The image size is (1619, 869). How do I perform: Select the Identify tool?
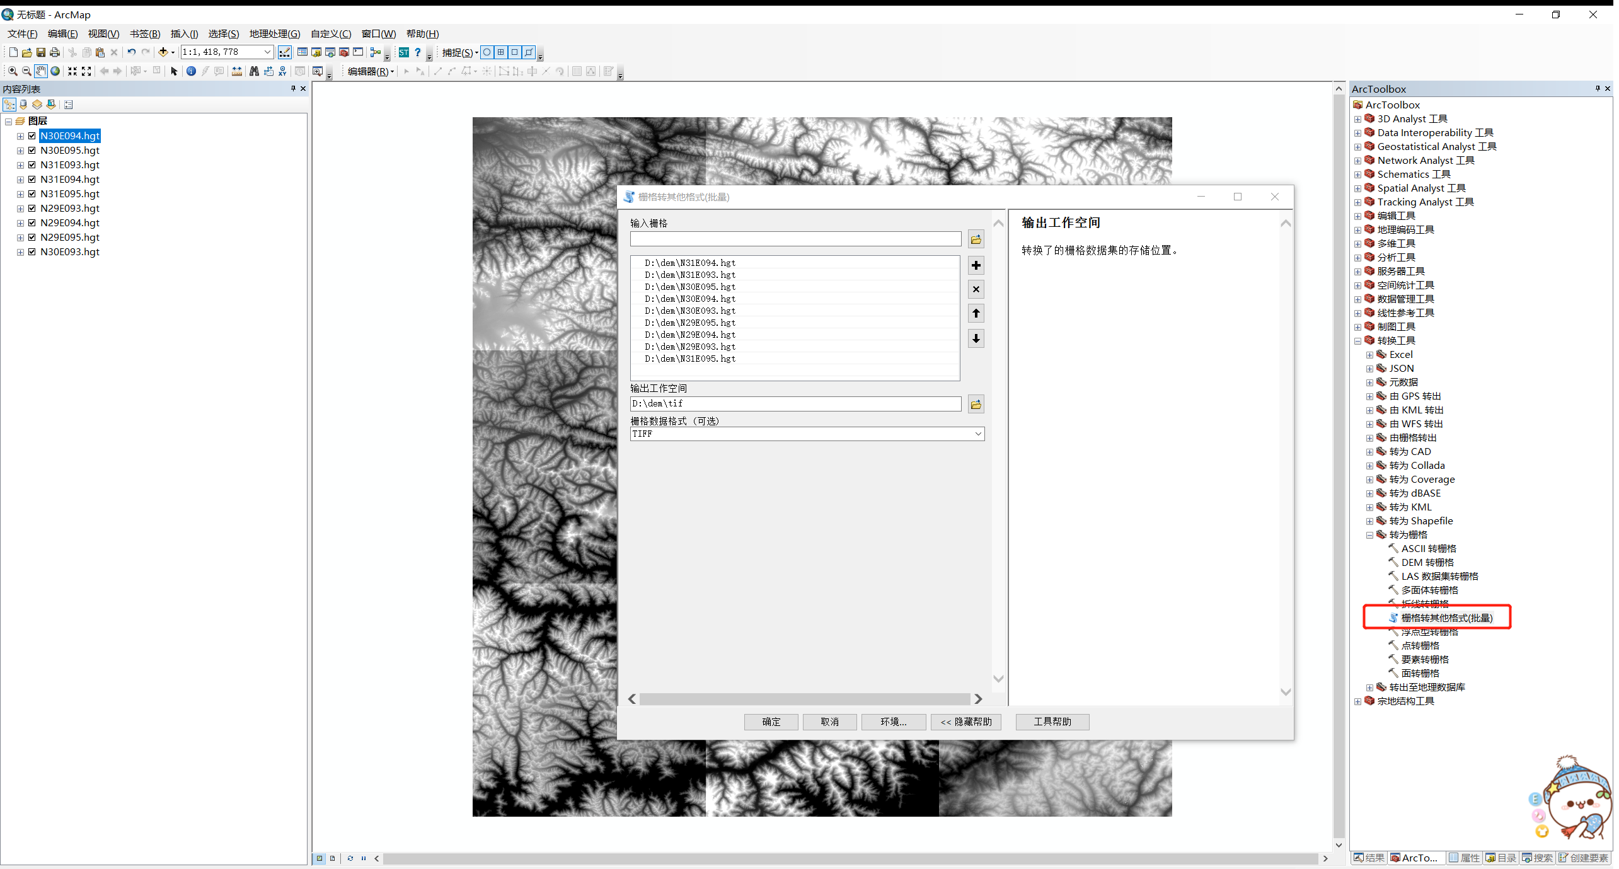tap(191, 71)
